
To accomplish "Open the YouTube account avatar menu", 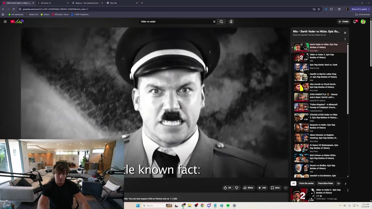I will (363, 21).
